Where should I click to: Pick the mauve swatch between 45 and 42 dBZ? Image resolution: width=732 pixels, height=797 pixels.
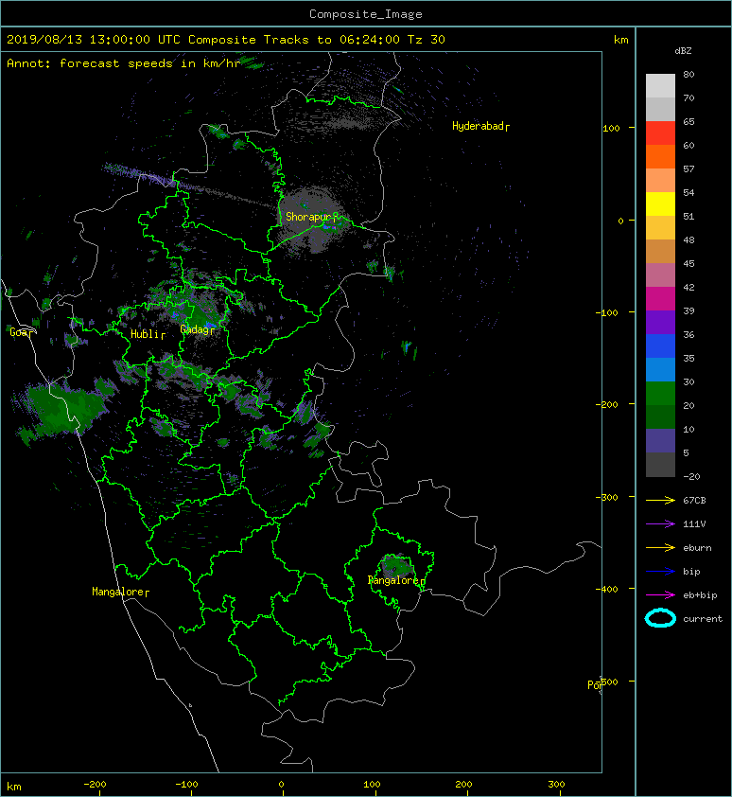tap(660, 275)
